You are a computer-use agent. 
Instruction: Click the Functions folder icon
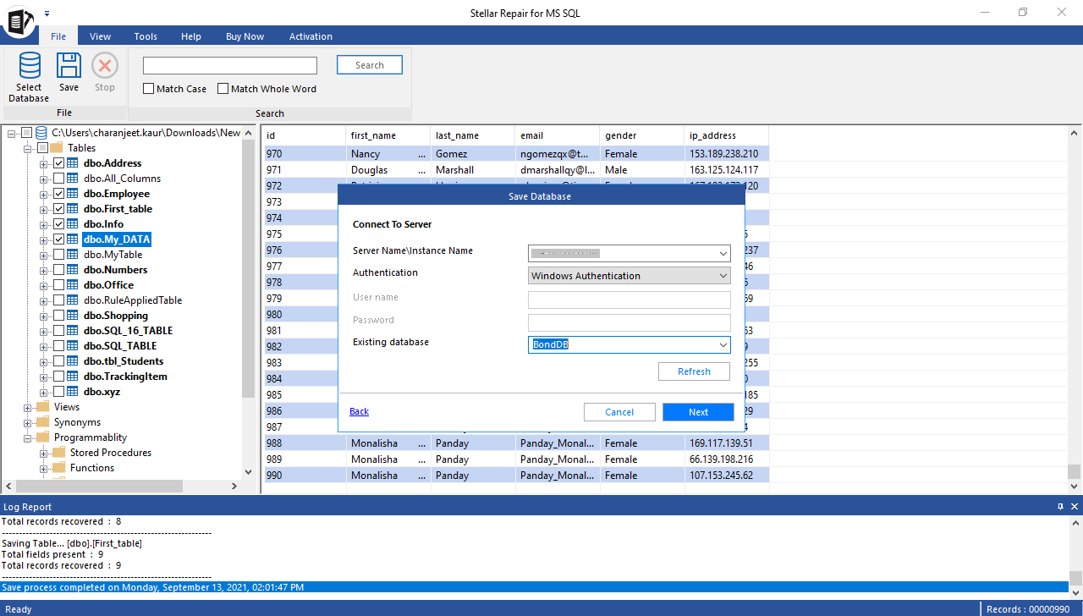point(58,468)
